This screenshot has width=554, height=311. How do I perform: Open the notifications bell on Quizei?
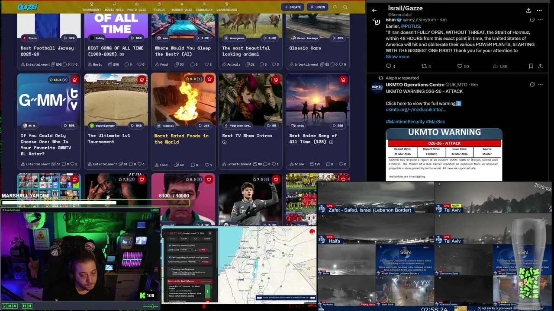pyautogui.click(x=335, y=7)
